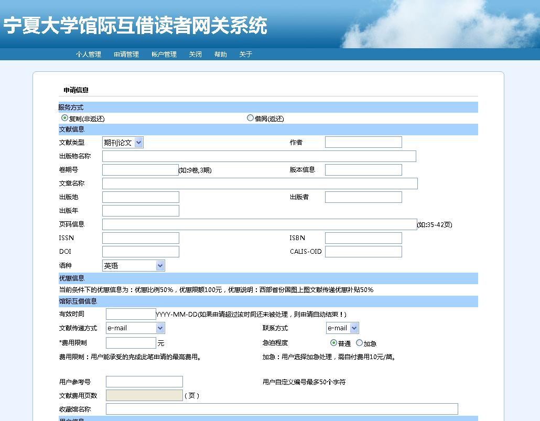Open the 语种 language dropdown
The height and width of the screenshot is (421, 540).
(x=134, y=266)
